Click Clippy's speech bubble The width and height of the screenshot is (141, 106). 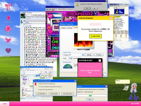(122, 82)
